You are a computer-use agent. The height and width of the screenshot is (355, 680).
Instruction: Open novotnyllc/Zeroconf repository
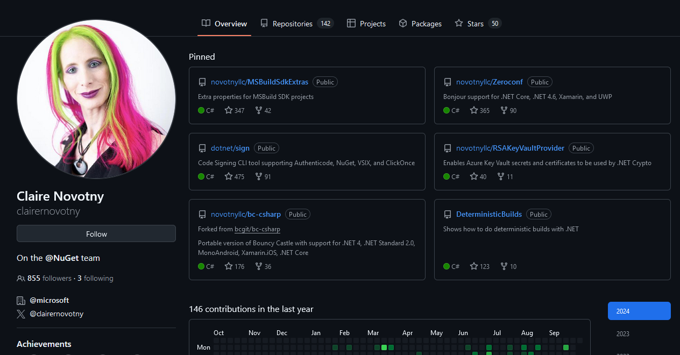[490, 82]
